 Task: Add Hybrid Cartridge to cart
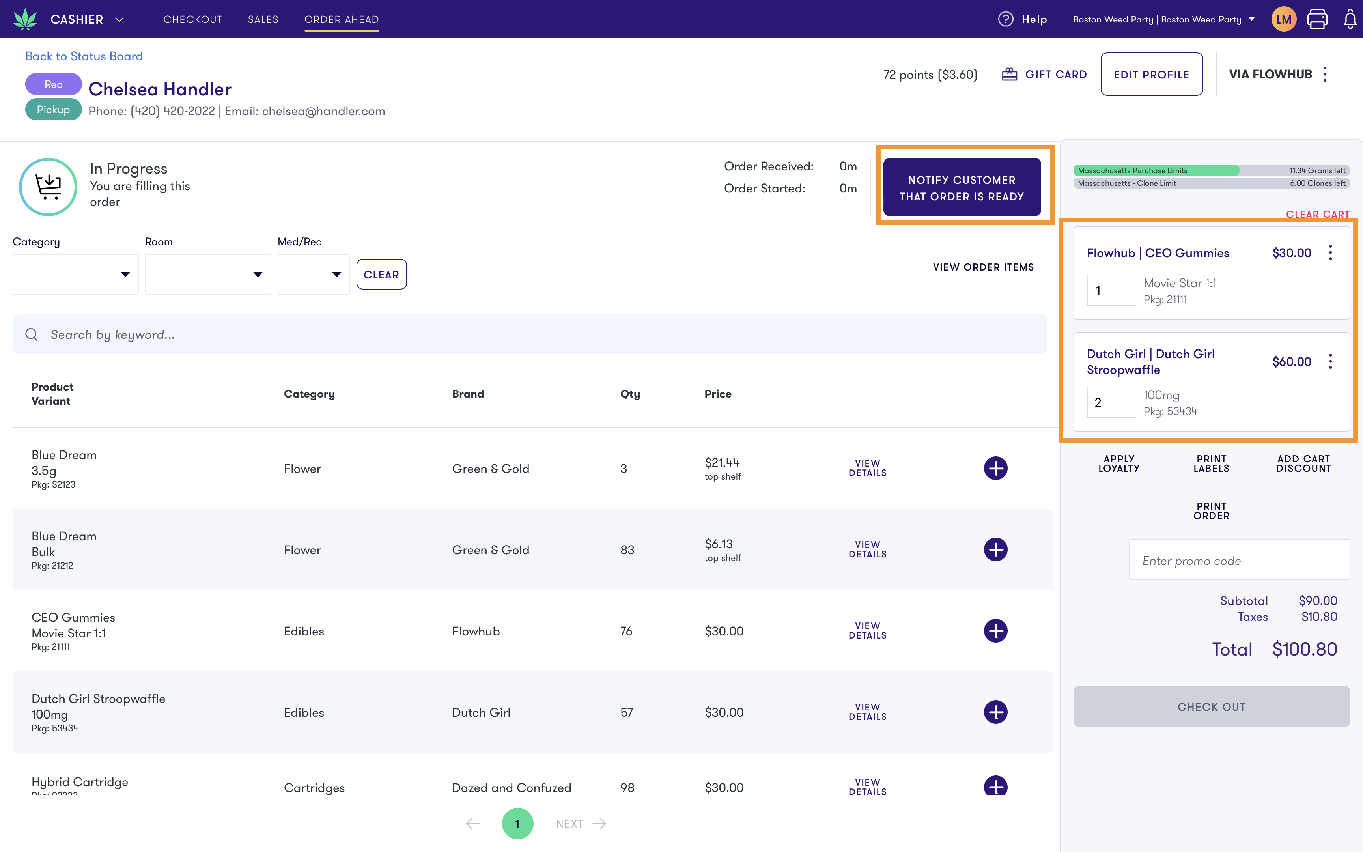[995, 785]
